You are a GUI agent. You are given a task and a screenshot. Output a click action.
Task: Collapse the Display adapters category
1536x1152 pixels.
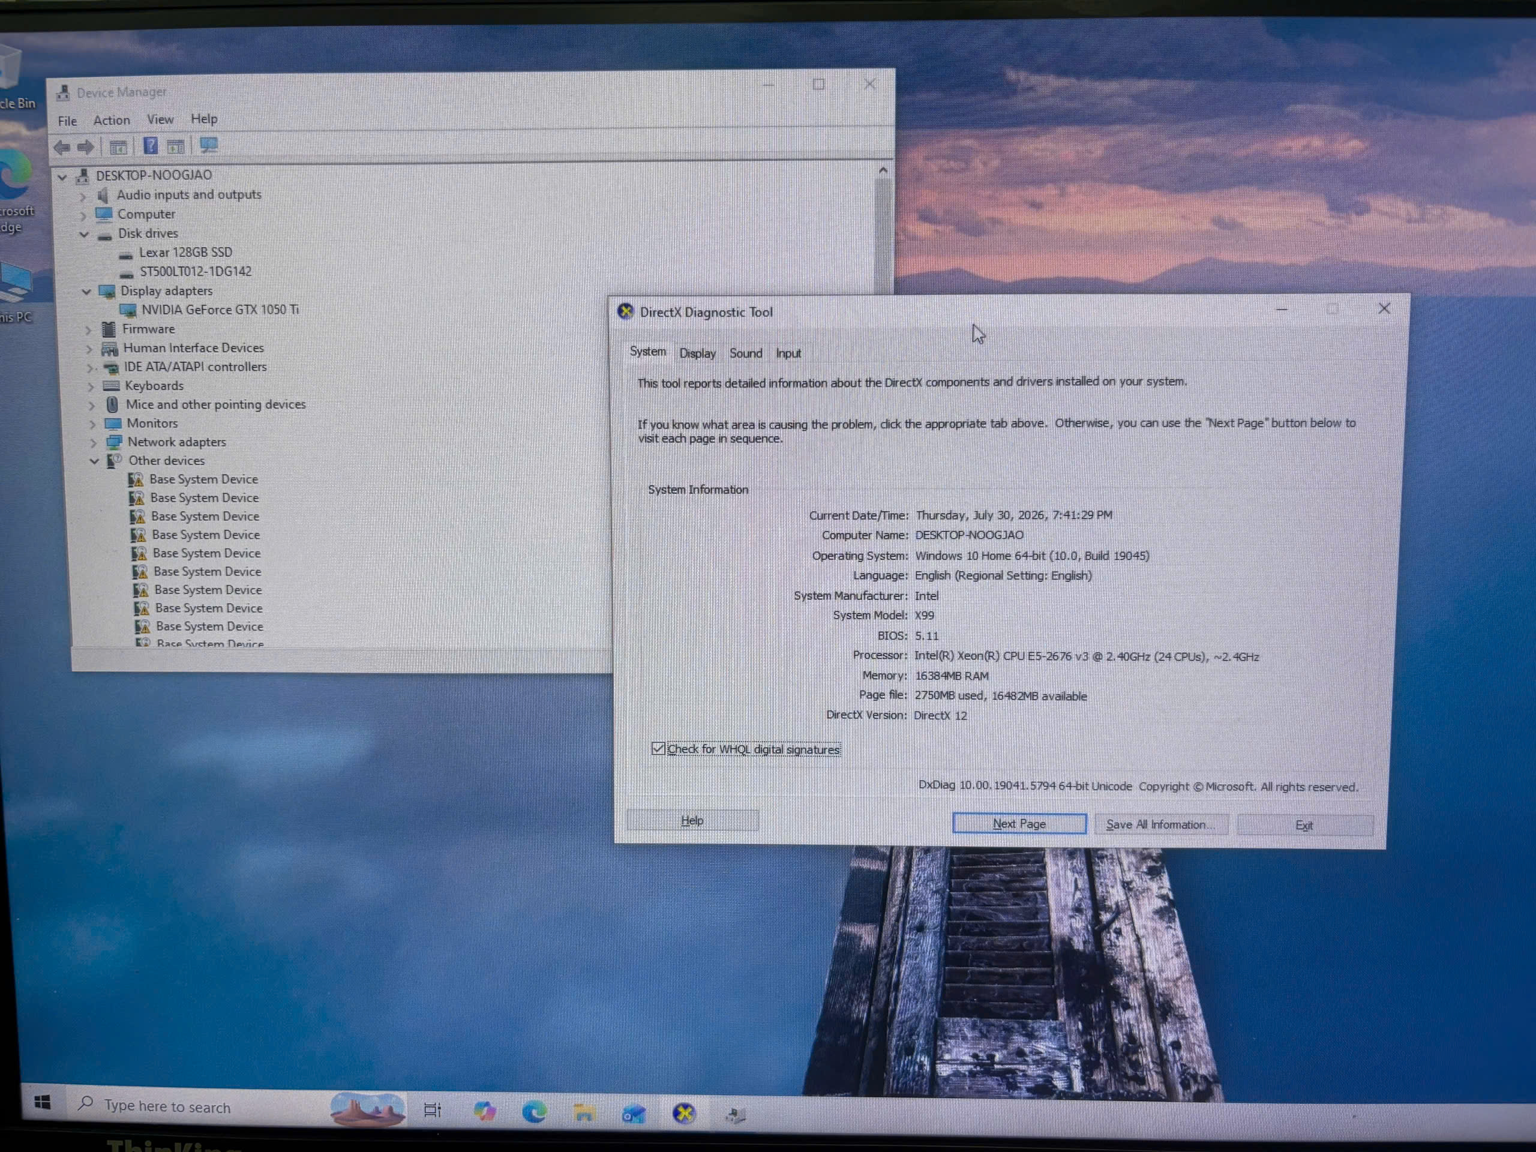tap(86, 292)
